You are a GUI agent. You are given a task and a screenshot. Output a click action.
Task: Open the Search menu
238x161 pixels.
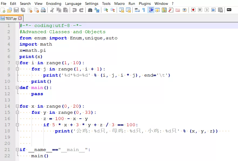coord(25,4)
